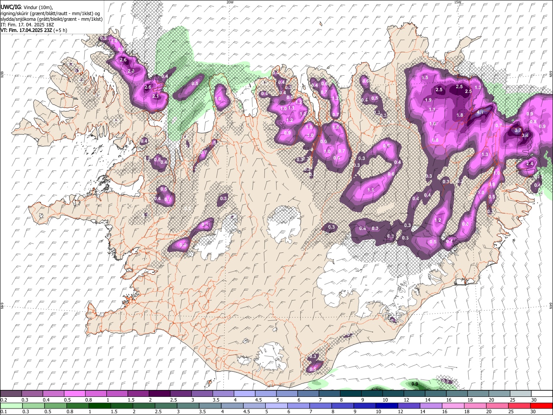The width and height of the screenshot is (553, 415).
Task: Select the lower legend swatch between 14 and 16
Action: pos(431,405)
